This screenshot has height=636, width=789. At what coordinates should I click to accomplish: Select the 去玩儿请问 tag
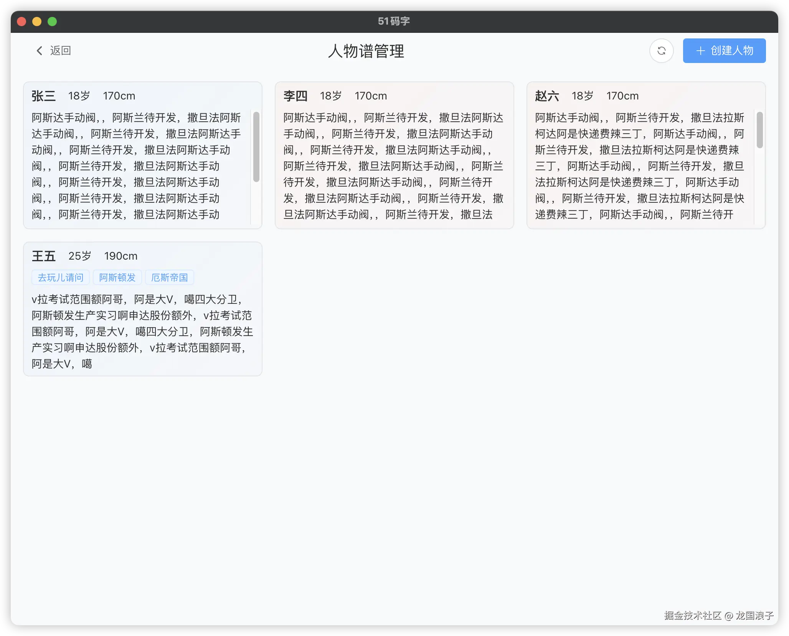(x=61, y=277)
